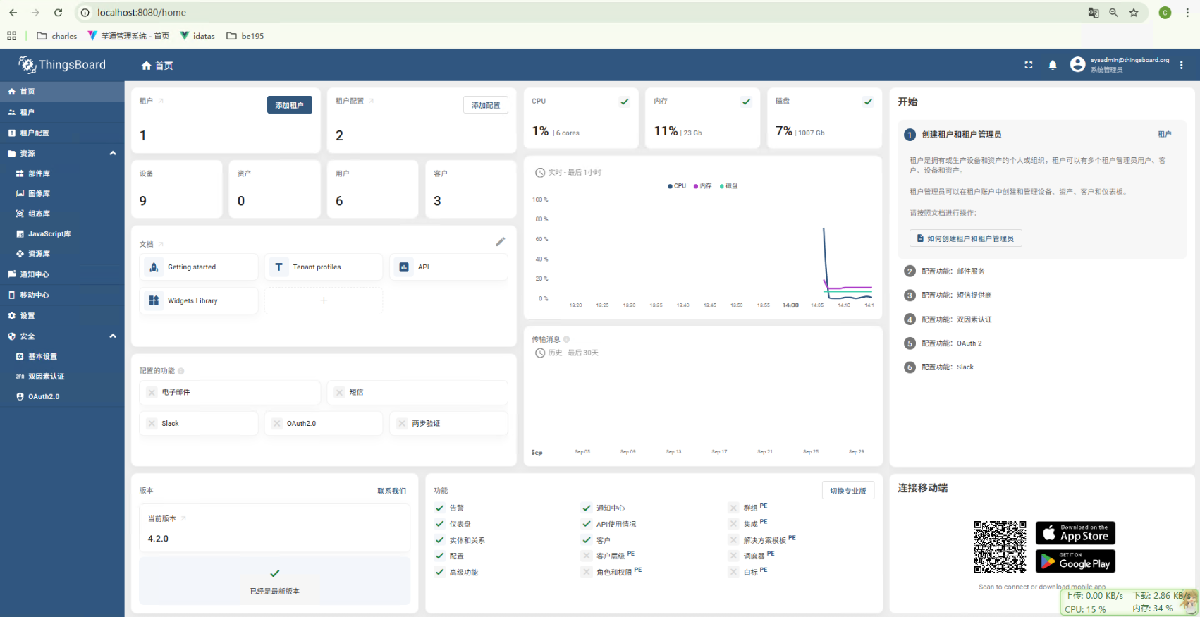Open OAuth2.0 in the sidebar

pyautogui.click(x=62, y=397)
